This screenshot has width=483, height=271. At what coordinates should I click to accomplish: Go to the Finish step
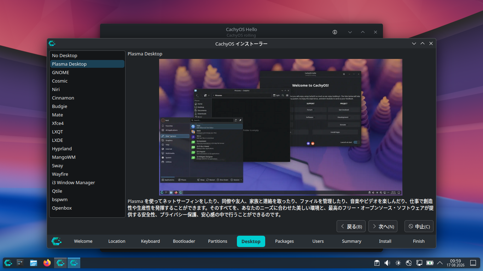(x=419, y=241)
